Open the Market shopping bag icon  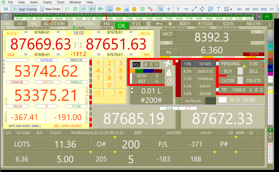(134, 9)
